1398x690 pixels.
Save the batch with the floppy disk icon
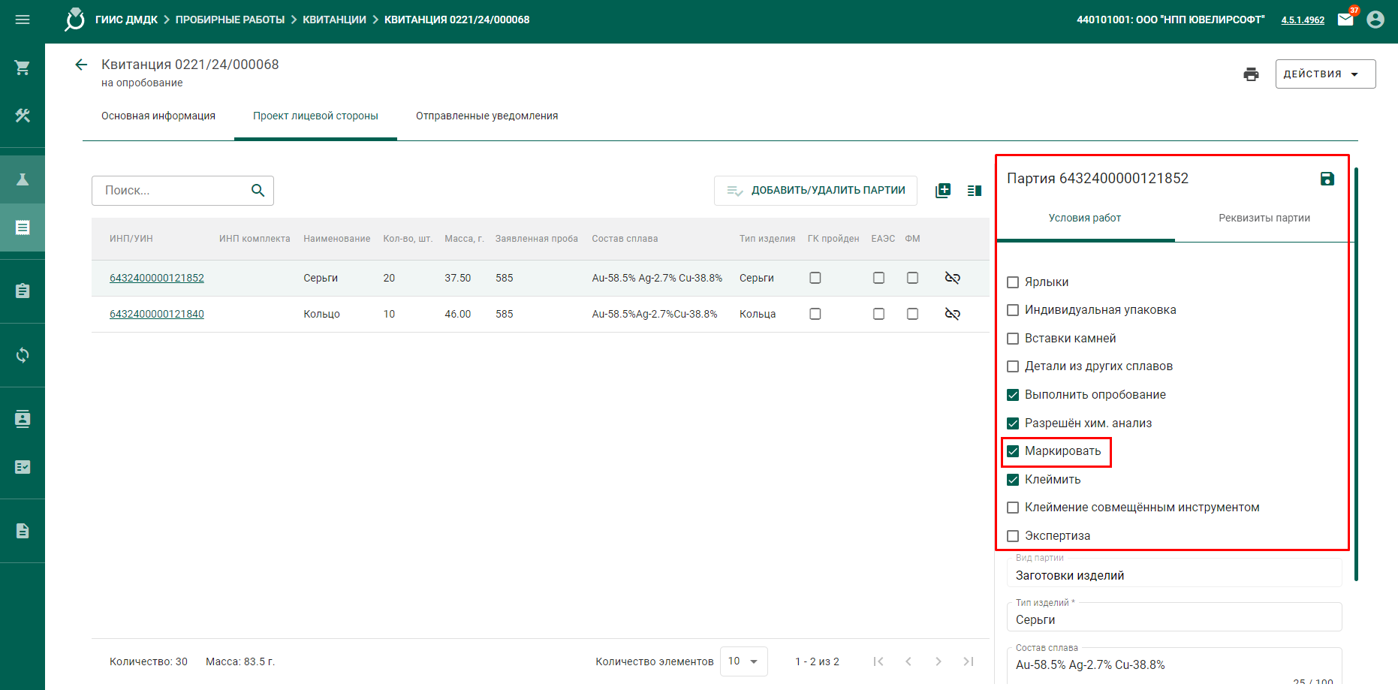pos(1327,179)
